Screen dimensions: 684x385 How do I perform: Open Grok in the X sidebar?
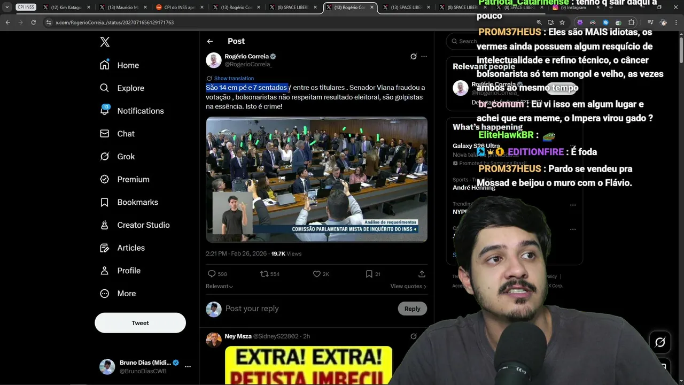coord(117,157)
